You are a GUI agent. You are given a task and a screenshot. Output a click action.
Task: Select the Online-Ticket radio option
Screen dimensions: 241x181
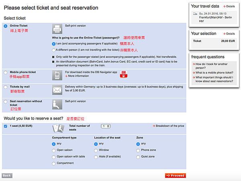pyautogui.click(x=5, y=26)
